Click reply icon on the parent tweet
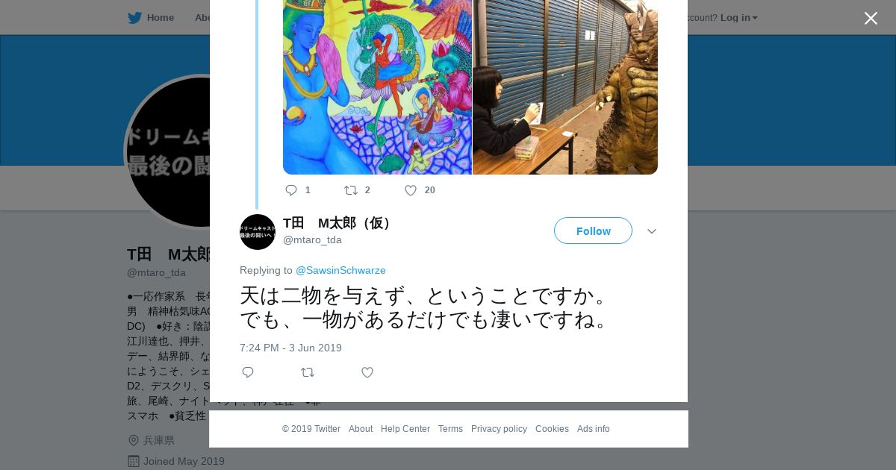Screen dimensions: 896x470 291,190
